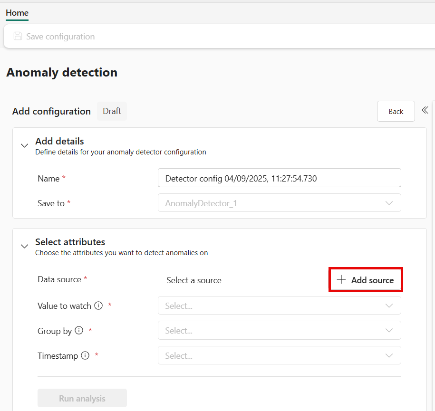This screenshot has height=411, width=435.
Task: Collapse the panel using the double chevron icon
Action: [x=425, y=110]
